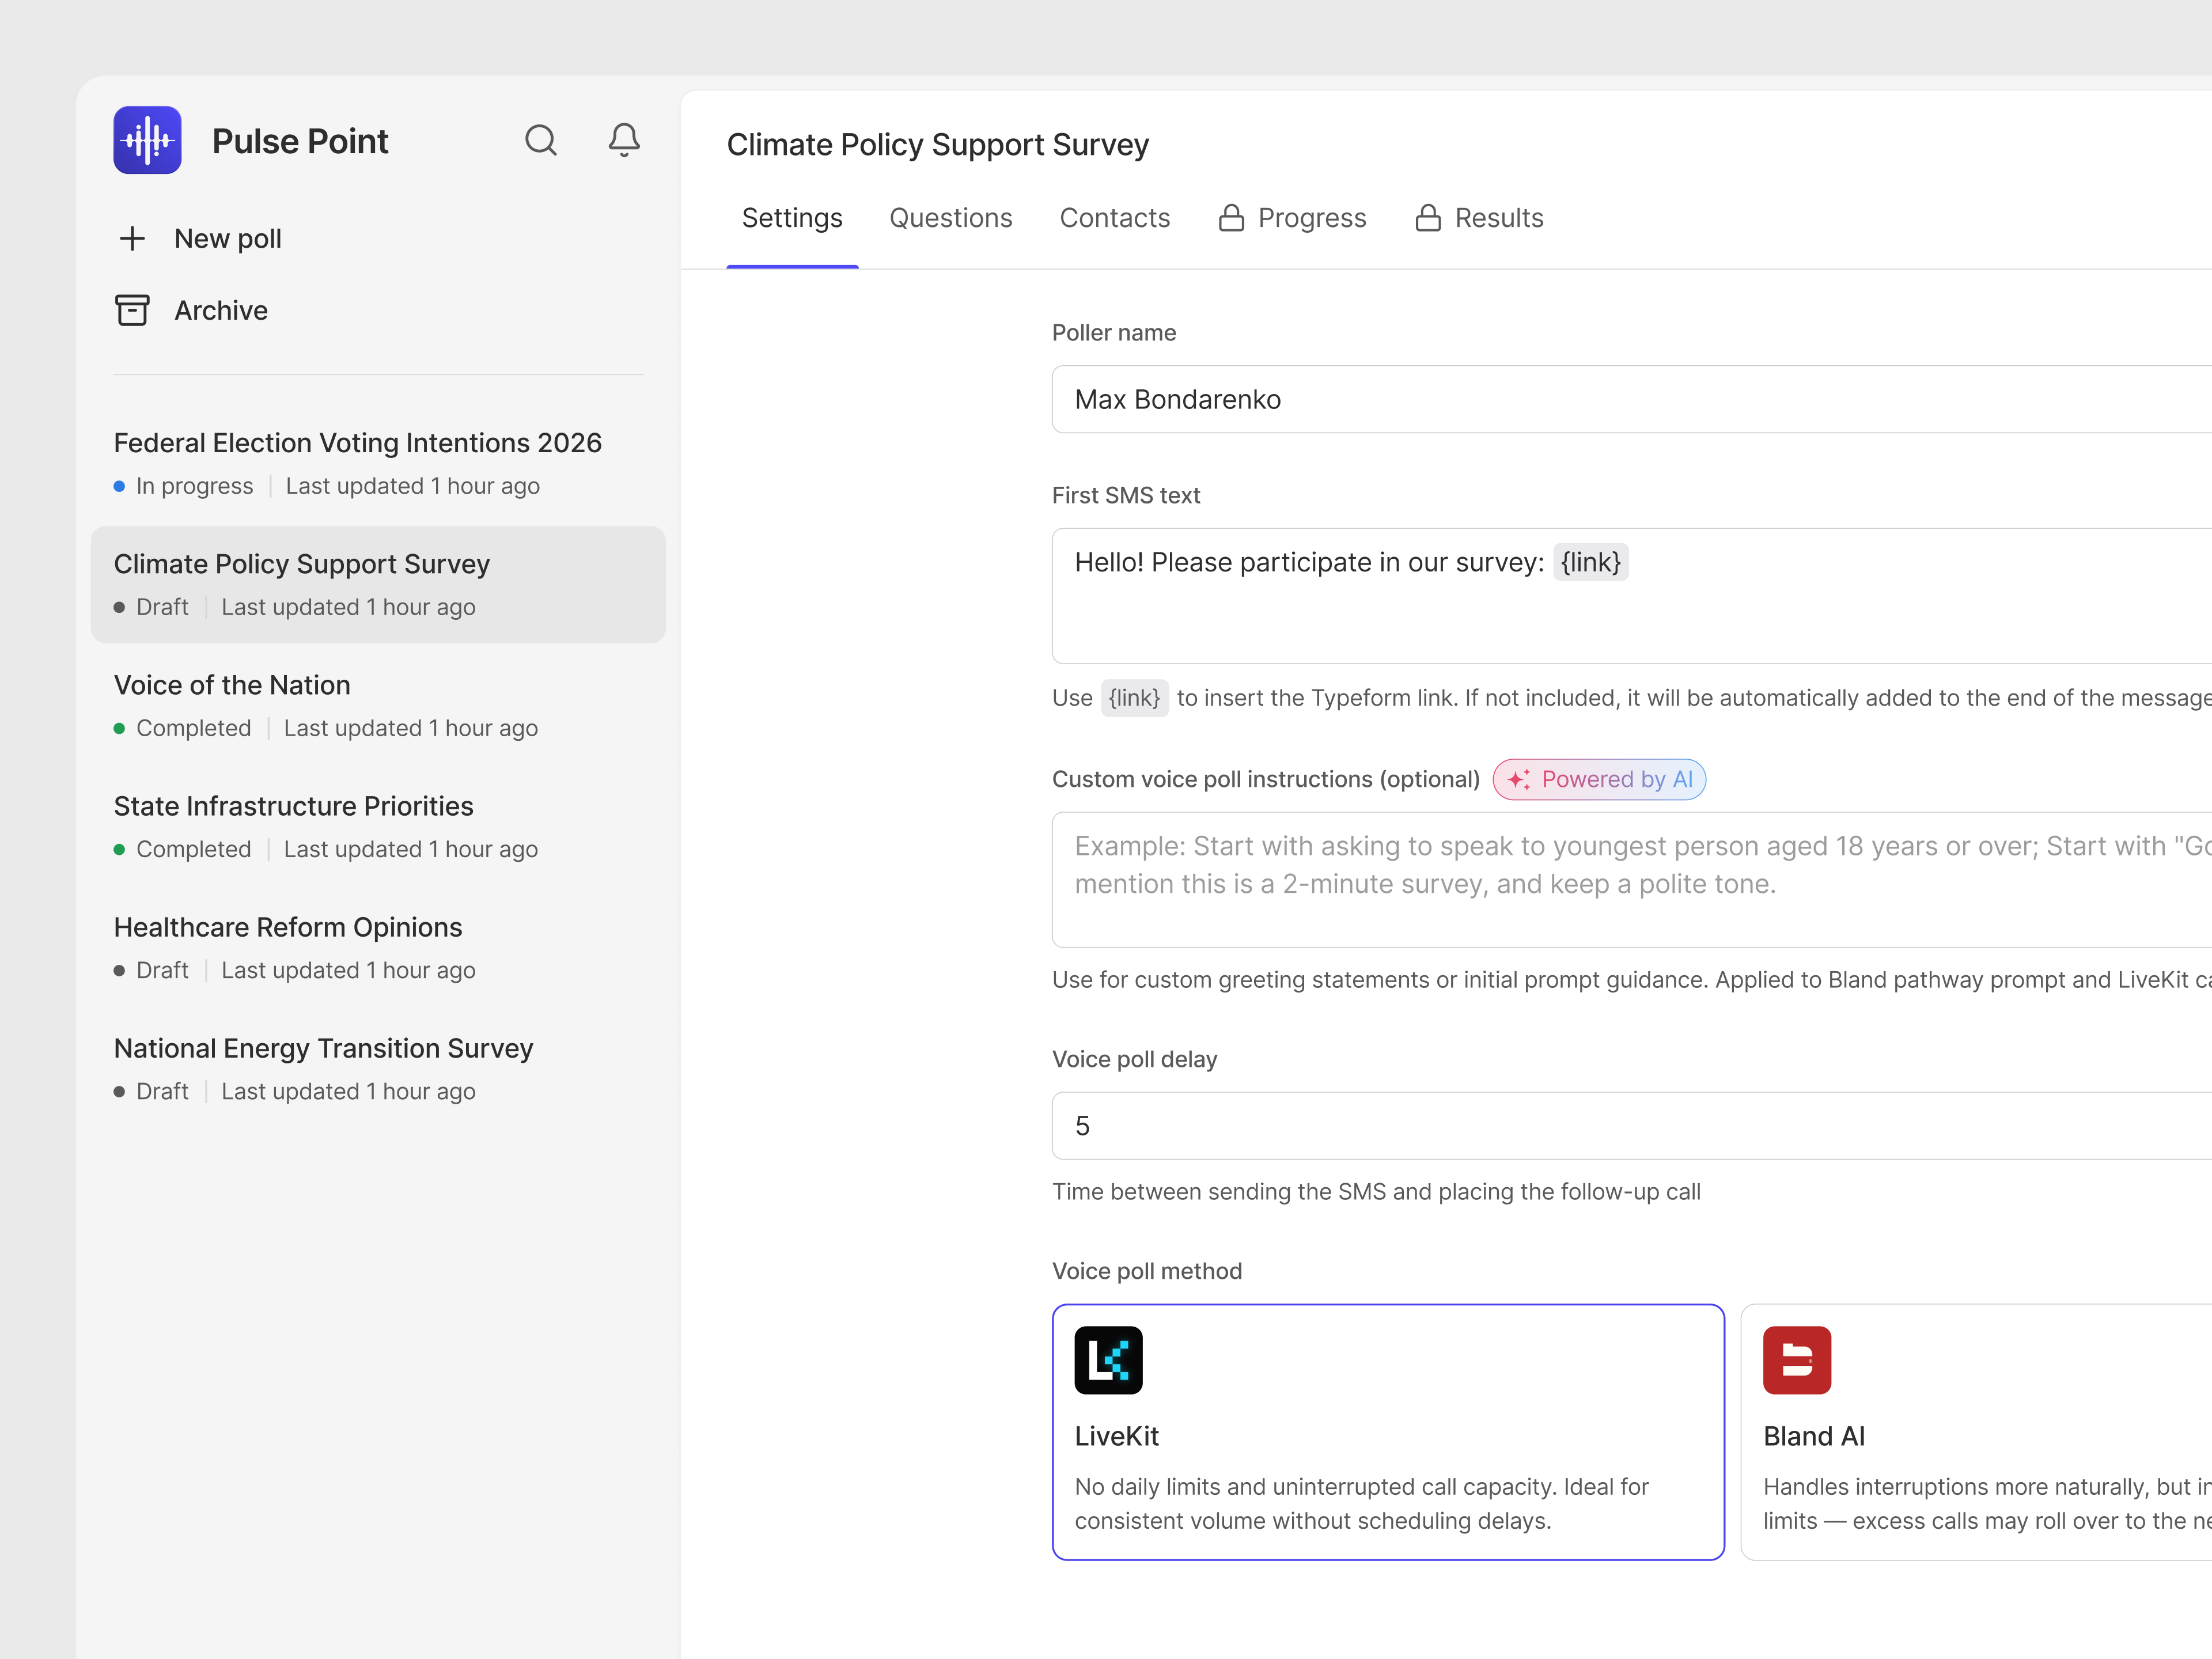
Task: Click into the First SMS text box
Action: [x=1632, y=596]
